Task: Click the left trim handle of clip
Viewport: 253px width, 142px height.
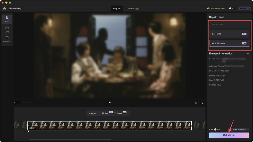Action: (x=28, y=126)
